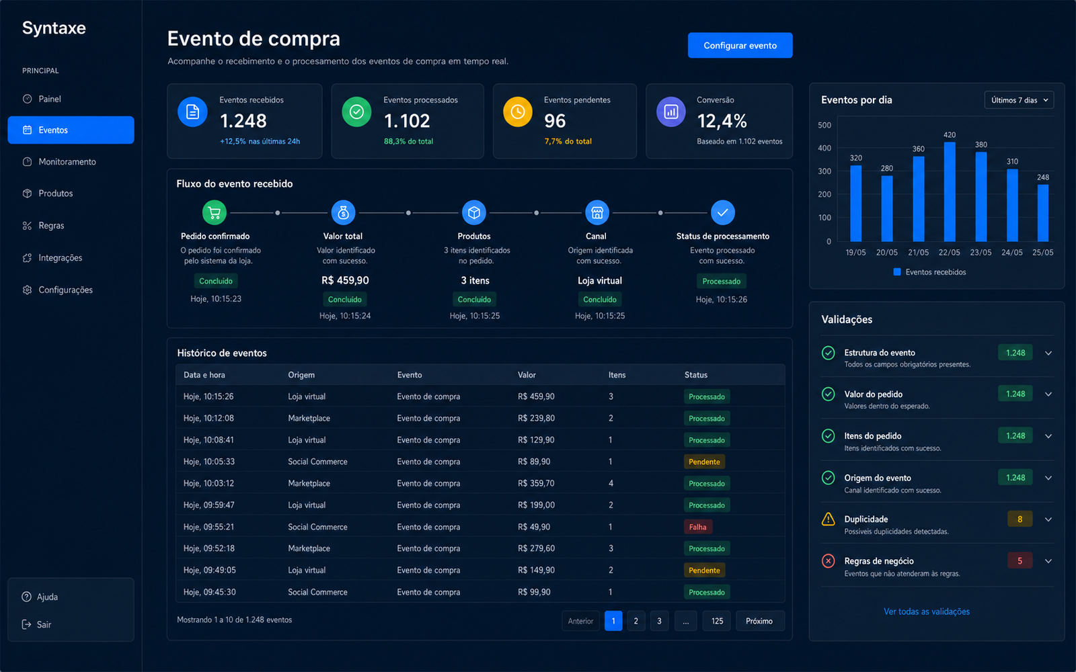Click the Duplicidade warning triangle icon
1076x672 pixels.
[x=829, y=519]
